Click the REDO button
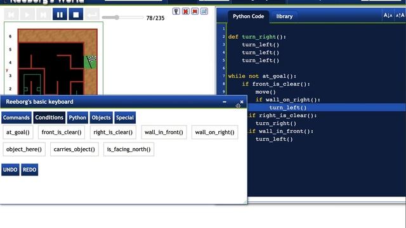This screenshot has height=228, width=406. point(30,170)
